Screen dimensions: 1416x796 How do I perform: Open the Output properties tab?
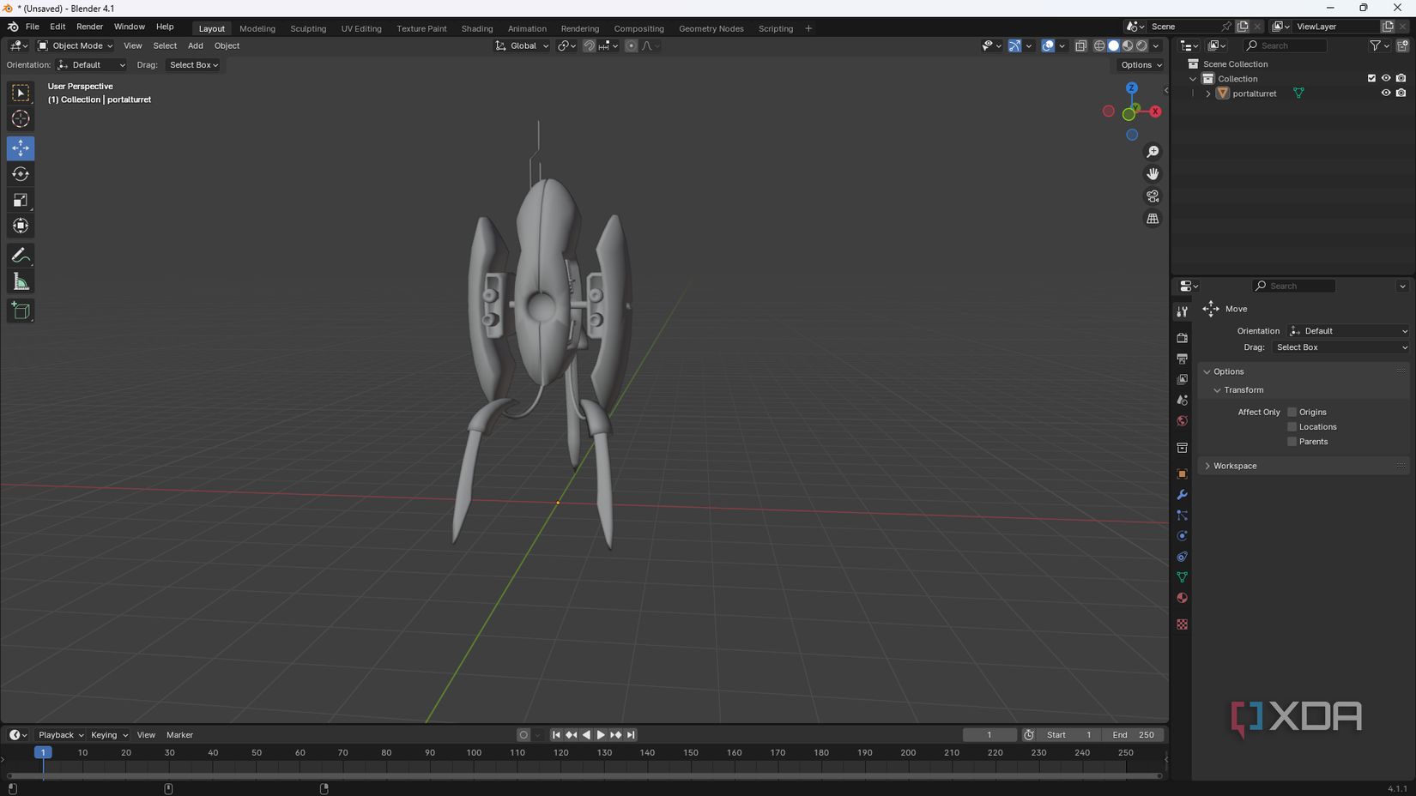[x=1182, y=359]
